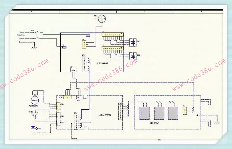The image size is (232, 149).
Task: Click the CN1 connector atop ARC160-02
Action: click(79, 97)
